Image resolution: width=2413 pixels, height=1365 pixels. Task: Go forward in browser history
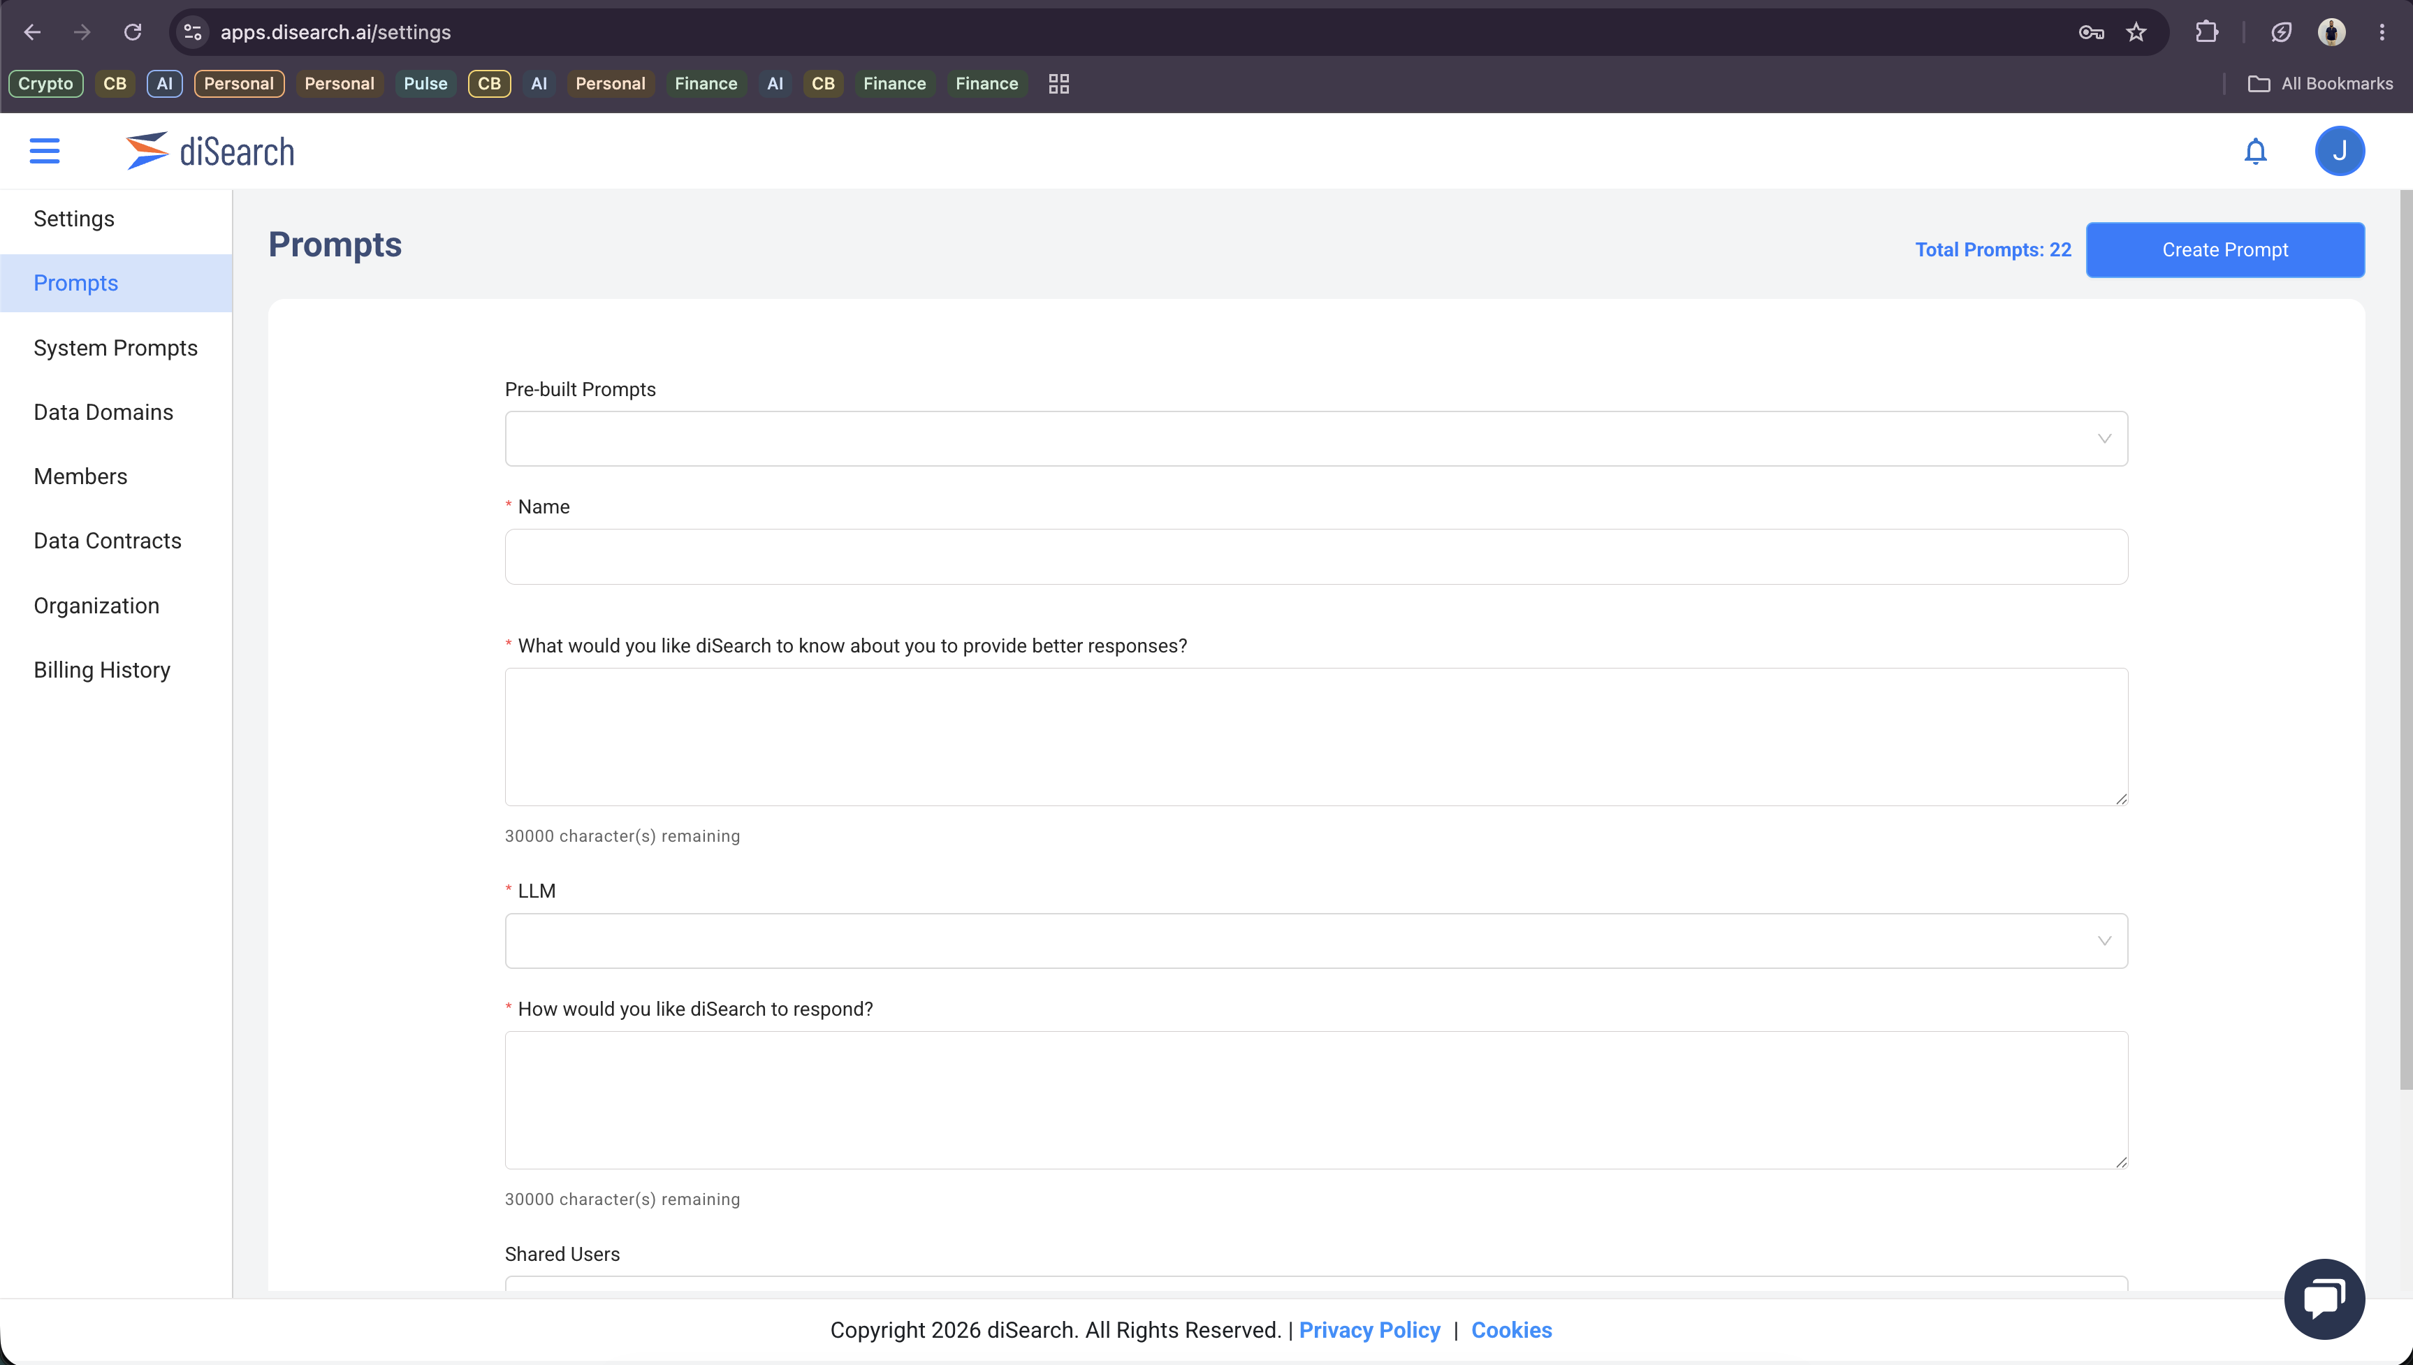pyautogui.click(x=82, y=32)
